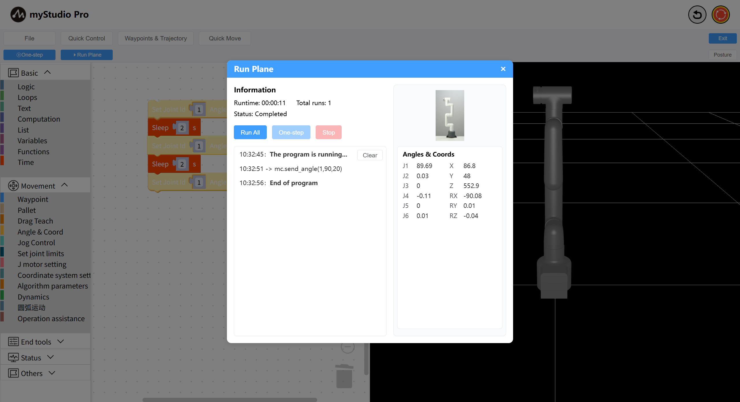Click the robot arm thumbnail image
The height and width of the screenshot is (402, 740).
pyautogui.click(x=449, y=115)
